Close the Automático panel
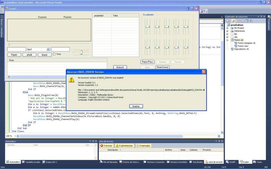271x169 pixels. tap(96, 141)
